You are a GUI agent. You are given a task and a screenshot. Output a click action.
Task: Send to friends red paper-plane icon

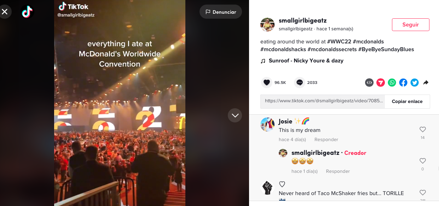[x=381, y=83]
